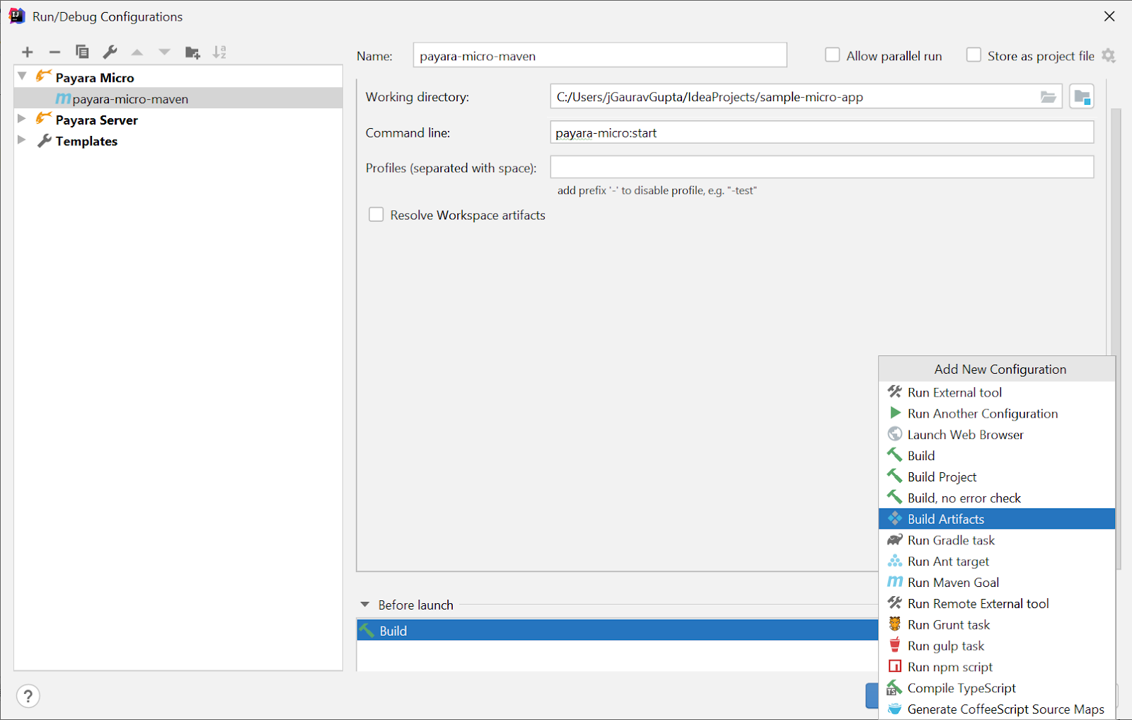Click the configuration panel vertical scrollbar
Image resolution: width=1132 pixels, height=720 pixels.
[x=1116, y=338]
